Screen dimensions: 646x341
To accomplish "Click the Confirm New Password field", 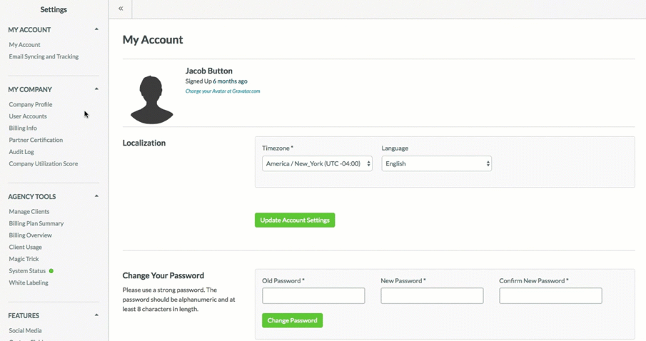I will click(x=550, y=295).
